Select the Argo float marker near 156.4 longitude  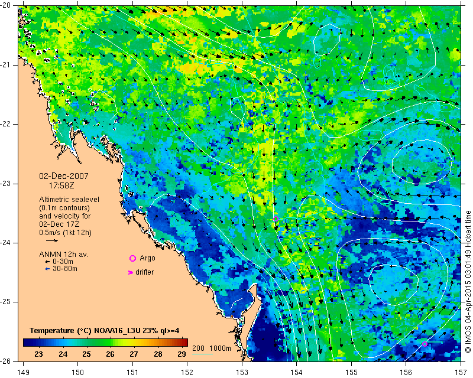tap(425, 344)
